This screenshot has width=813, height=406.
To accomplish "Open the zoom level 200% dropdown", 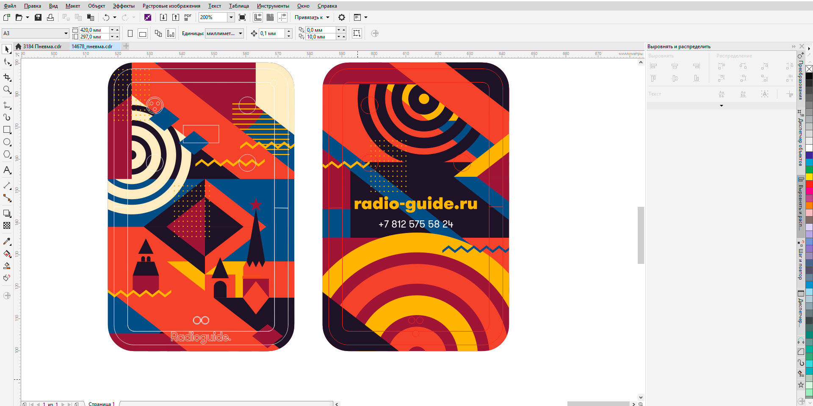I will click(231, 17).
